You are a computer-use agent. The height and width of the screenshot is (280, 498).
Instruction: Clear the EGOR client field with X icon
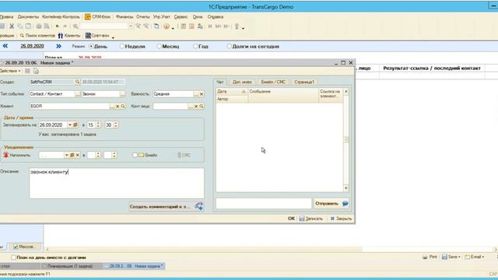117,106
